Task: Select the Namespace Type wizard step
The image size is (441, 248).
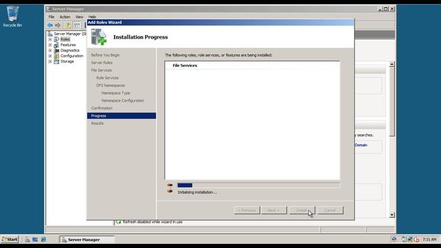Action: [116, 93]
